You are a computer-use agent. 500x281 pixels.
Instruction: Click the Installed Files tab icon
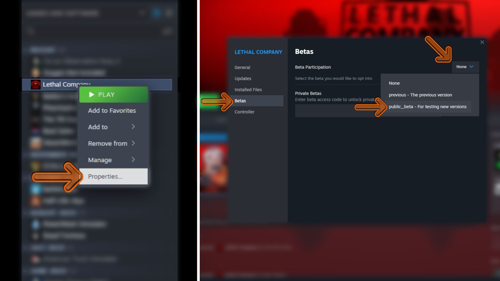click(248, 90)
